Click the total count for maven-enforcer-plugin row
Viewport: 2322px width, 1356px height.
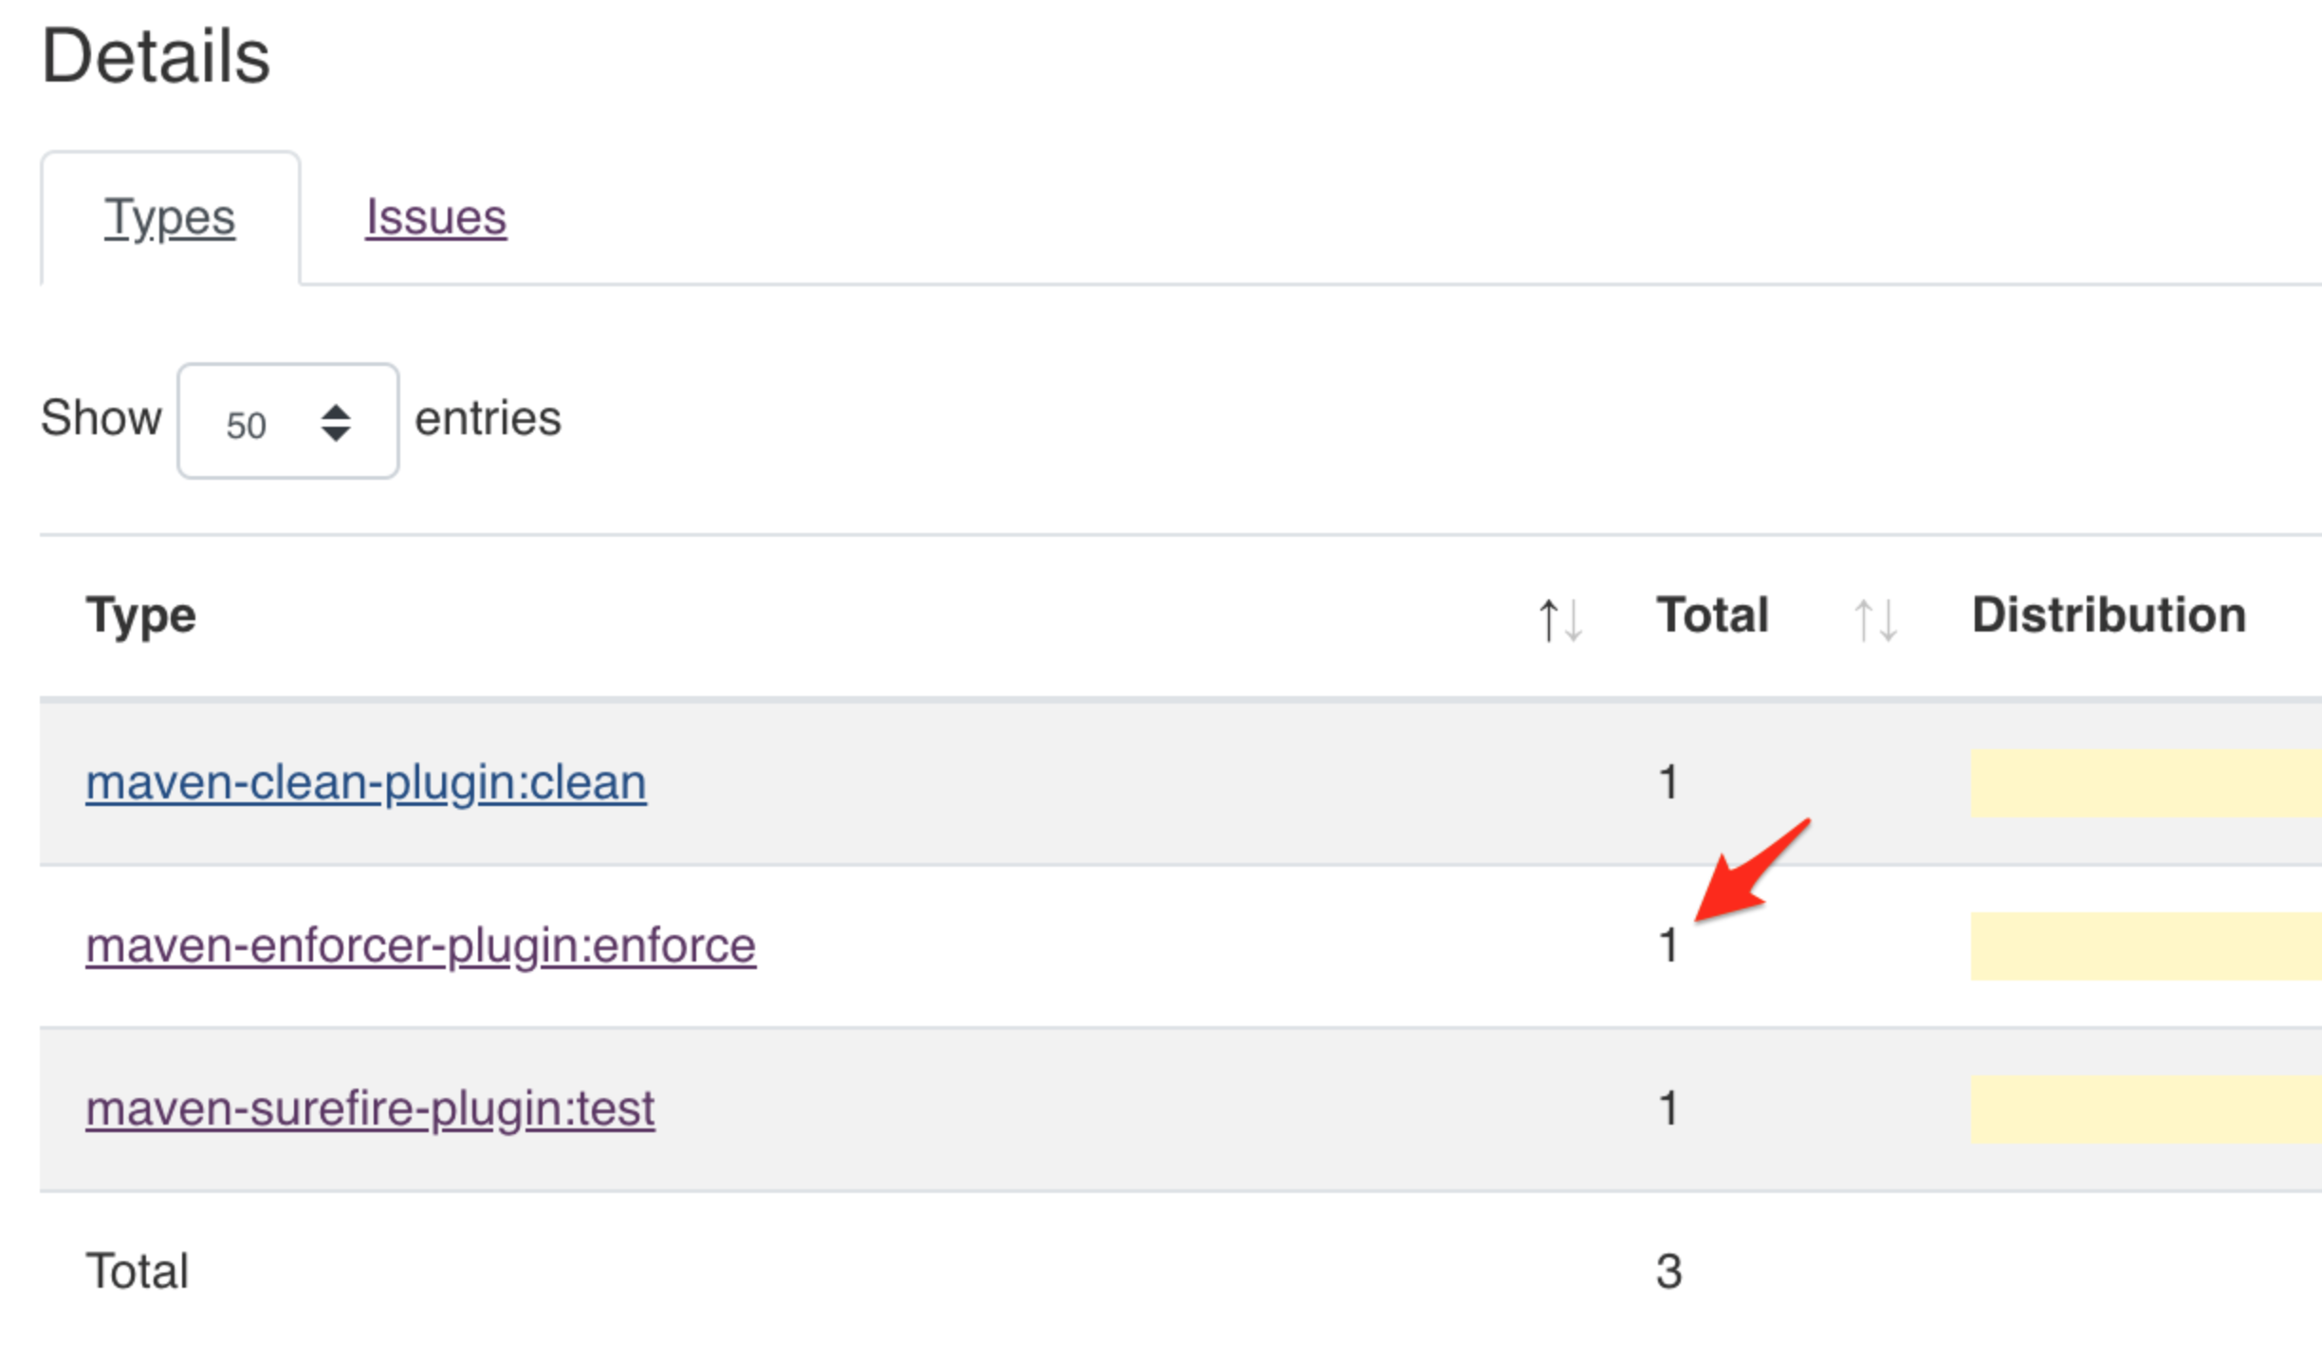click(1668, 945)
